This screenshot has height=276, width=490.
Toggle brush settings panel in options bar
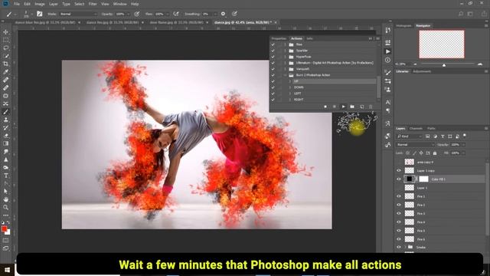pyautogui.click(x=39, y=14)
